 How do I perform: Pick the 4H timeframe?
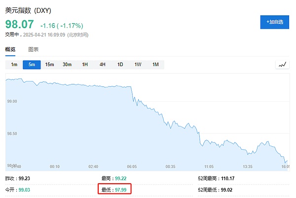(x=102, y=65)
